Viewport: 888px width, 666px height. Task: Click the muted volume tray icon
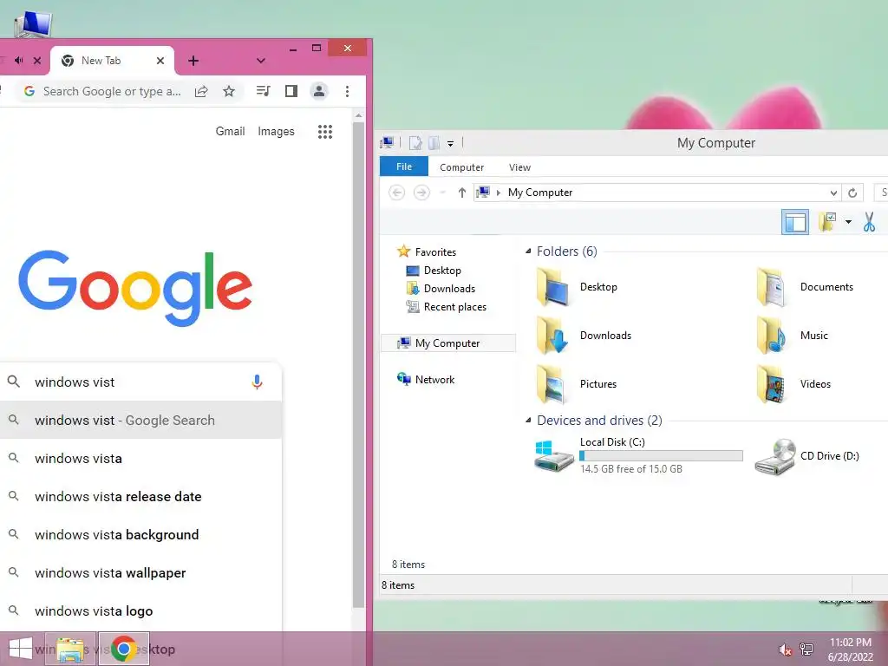click(x=785, y=650)
